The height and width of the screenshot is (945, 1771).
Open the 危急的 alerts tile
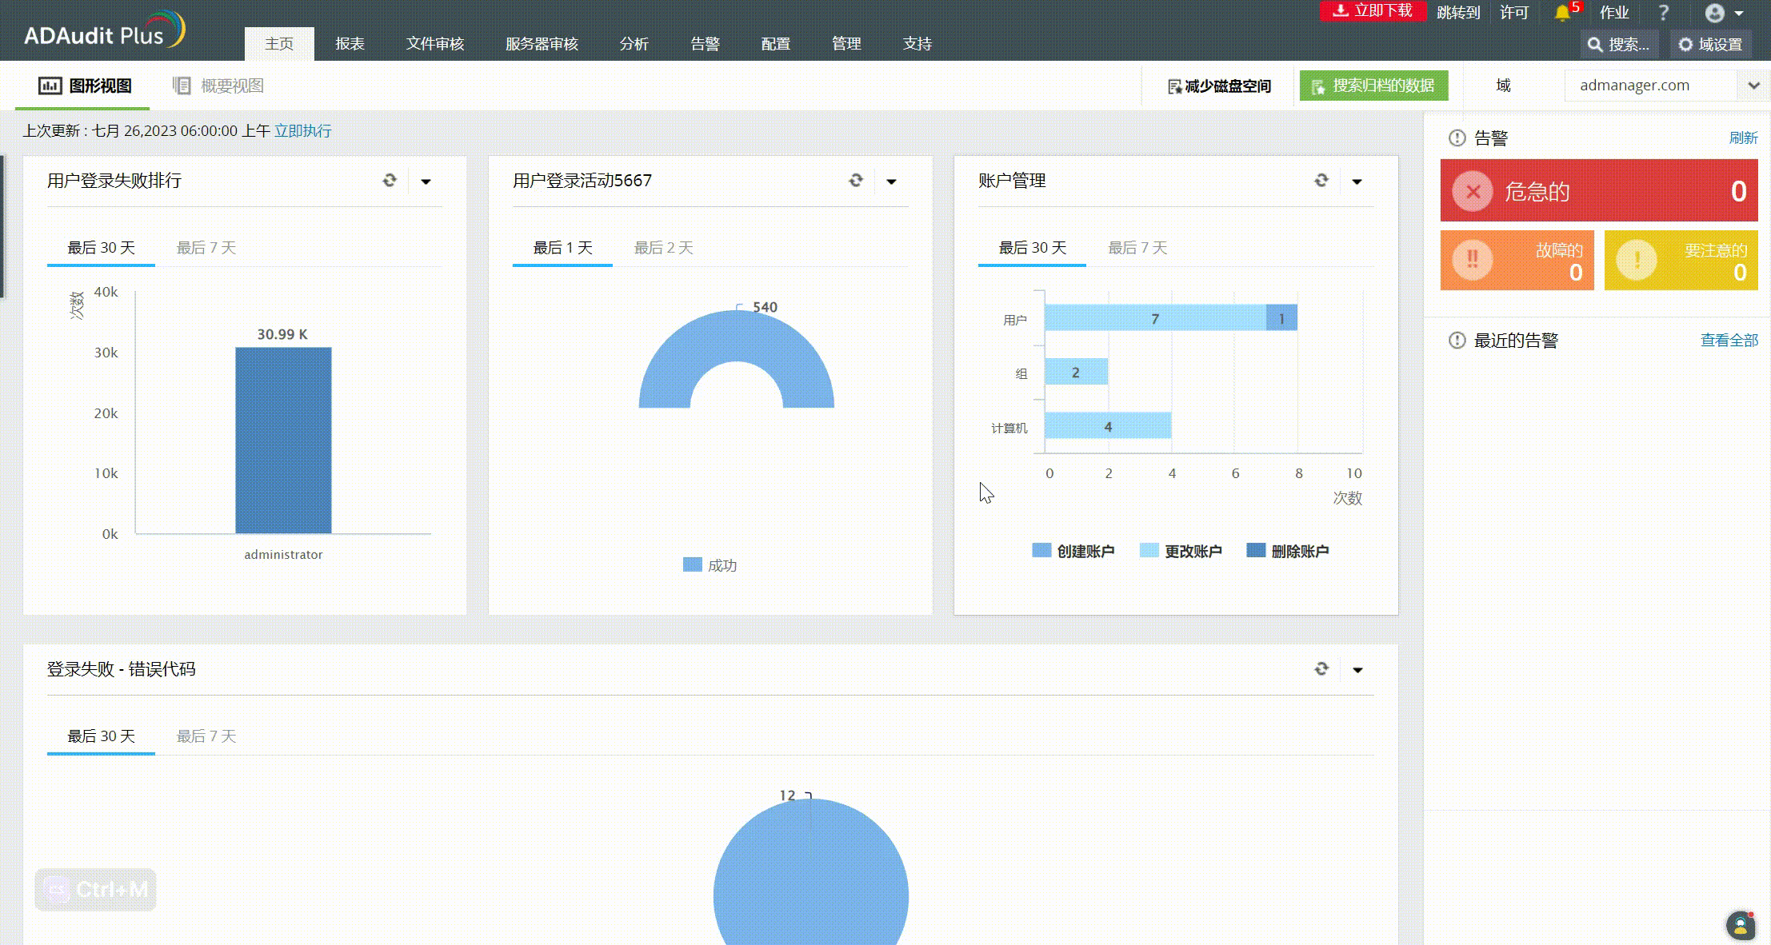coord(1599,190)
